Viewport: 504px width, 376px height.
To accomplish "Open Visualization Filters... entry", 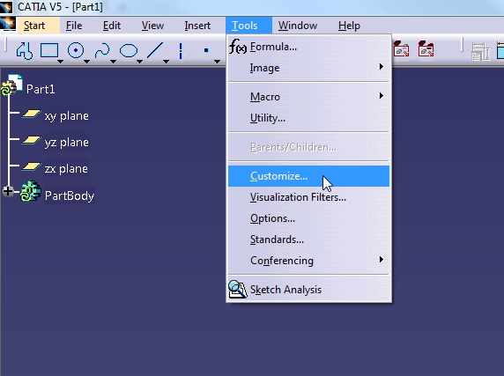I will click(308, 197).
